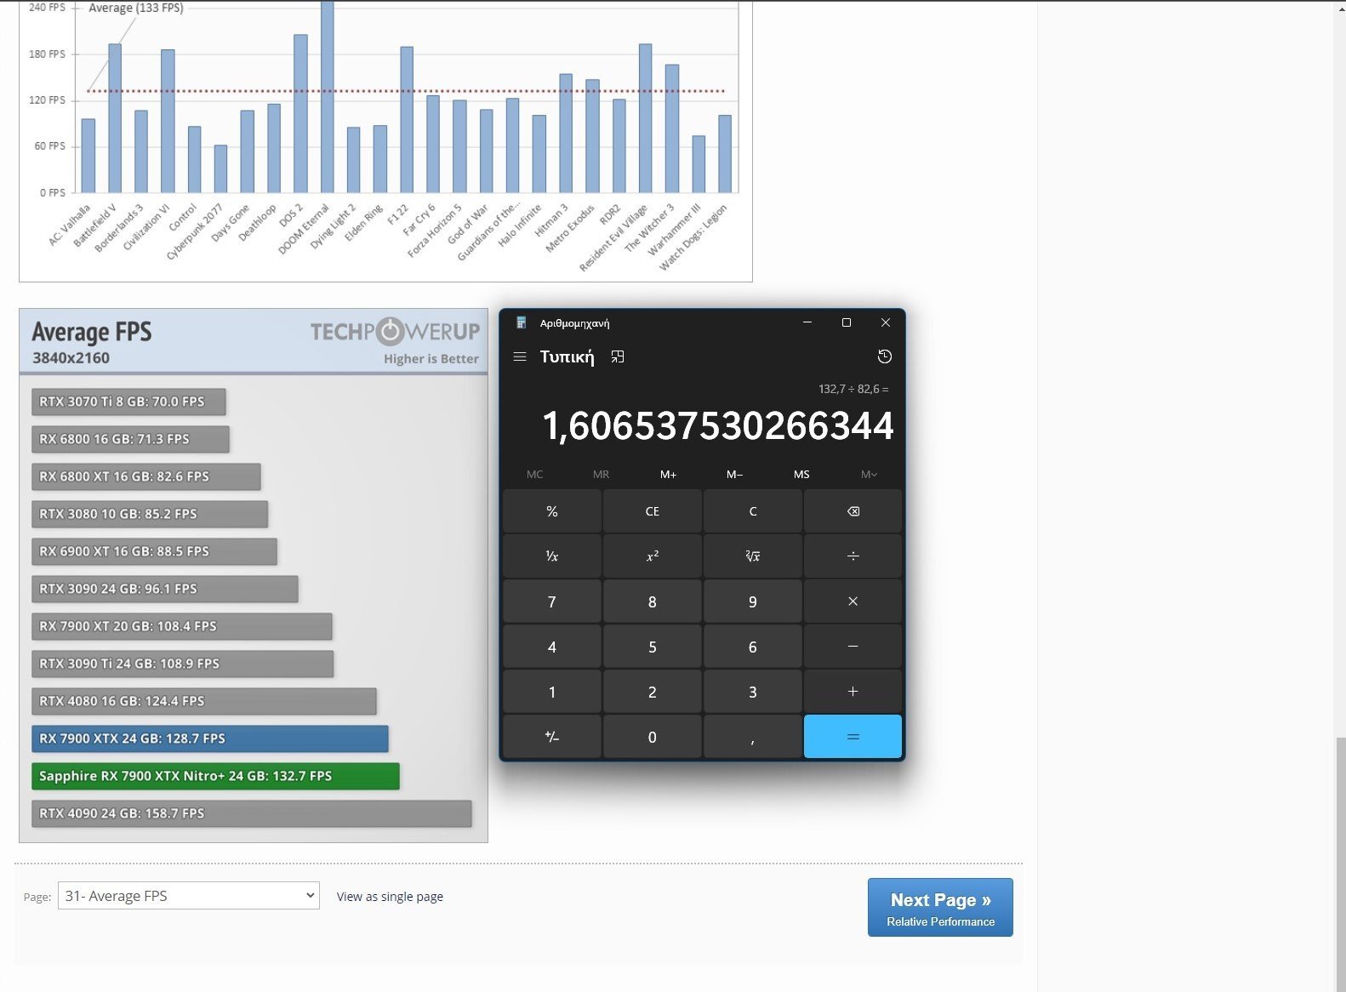Click the RTX 3080 10 GB bar
The image size is (1346, 992).
[150, 514]
